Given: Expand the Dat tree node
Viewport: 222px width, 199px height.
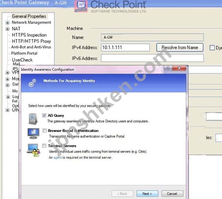Looking at the screenshot, I should pos(7,85).
